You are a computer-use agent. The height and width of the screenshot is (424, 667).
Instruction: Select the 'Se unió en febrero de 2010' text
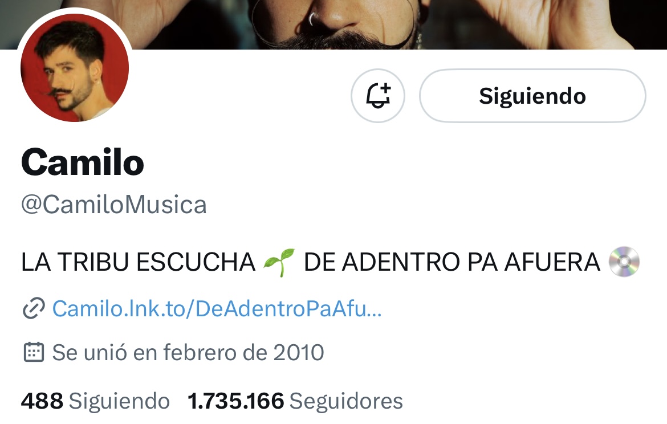click(x=188, y=353)
